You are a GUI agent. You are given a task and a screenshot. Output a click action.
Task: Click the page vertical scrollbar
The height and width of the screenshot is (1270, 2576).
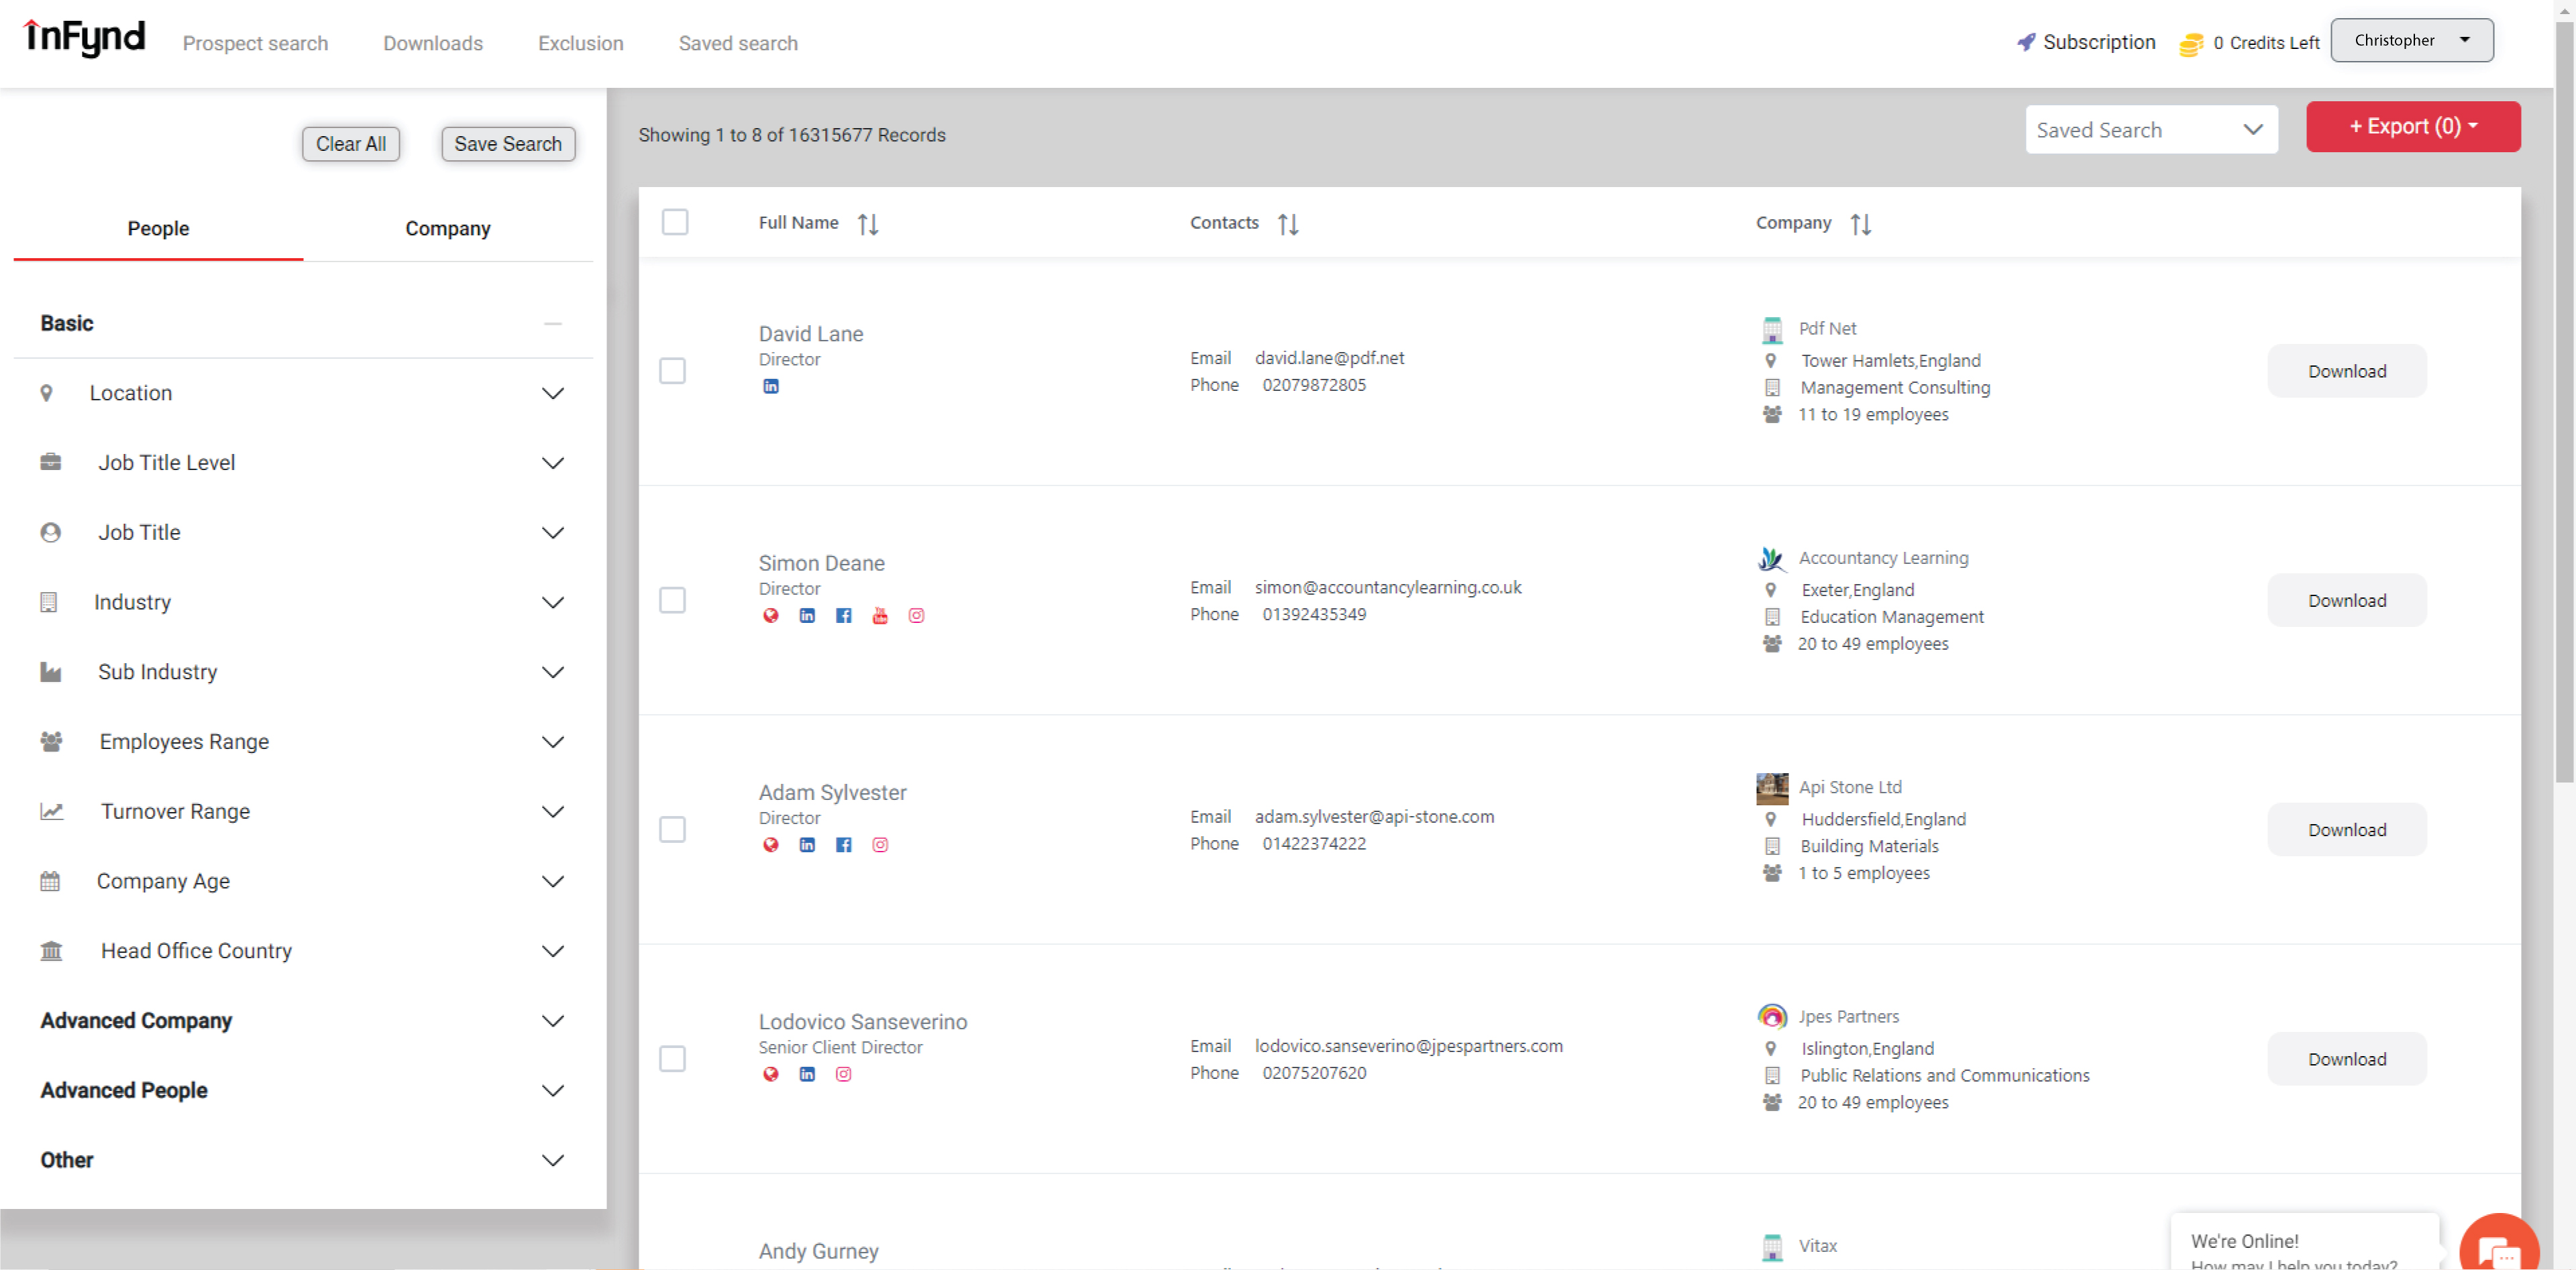click(x=2564, y=400)
